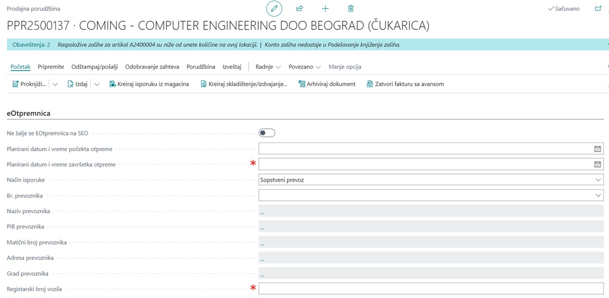Open calendar for planned start of dispatch
This screenshot has height=298, width=609.
(x=597, y=149)
